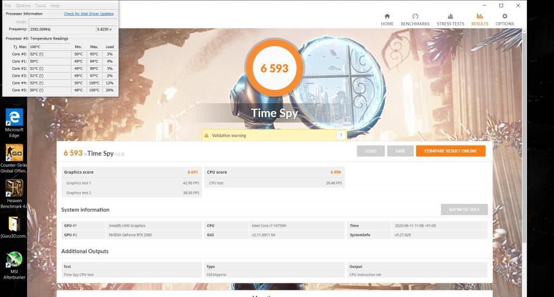The width and height of the screenshot is (554, 297).
Task: Open the 3DMark Home section
Action: tap(387, 19)
